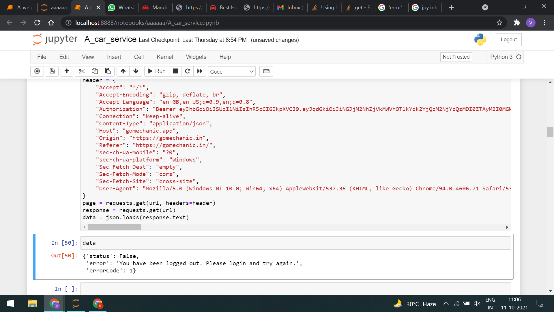Screen dimensions: 554x312
Task: Reload the page
Action: click(37, 23)
